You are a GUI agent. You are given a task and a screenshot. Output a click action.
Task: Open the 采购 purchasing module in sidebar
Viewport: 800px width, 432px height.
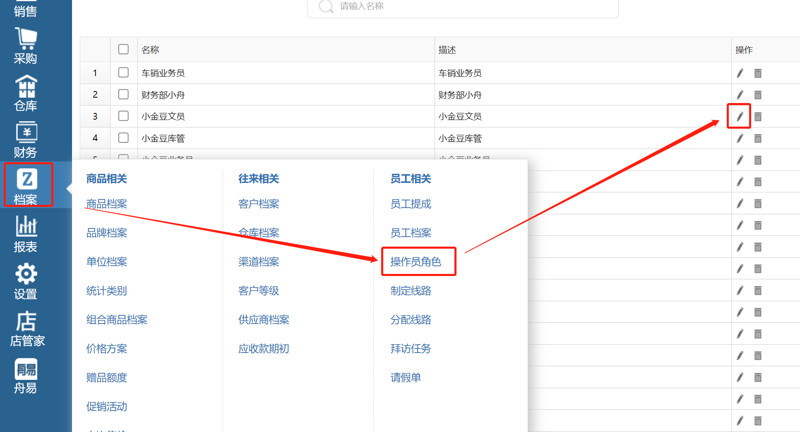click(26, 46)
